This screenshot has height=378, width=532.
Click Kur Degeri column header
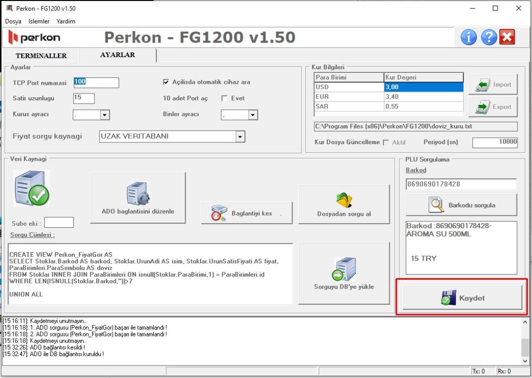(424, 77)
